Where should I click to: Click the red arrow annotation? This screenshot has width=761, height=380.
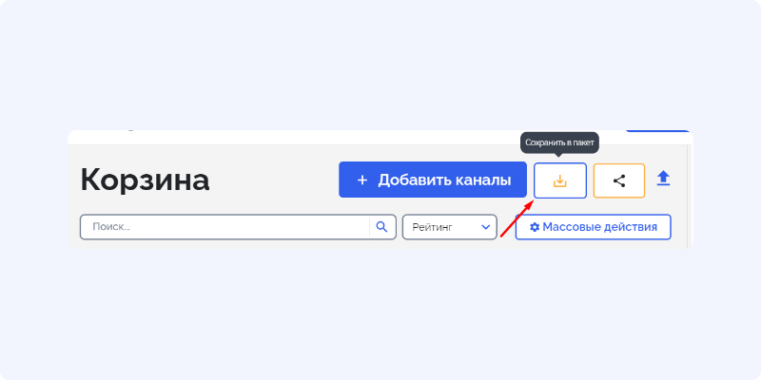[x=517, y=219]
